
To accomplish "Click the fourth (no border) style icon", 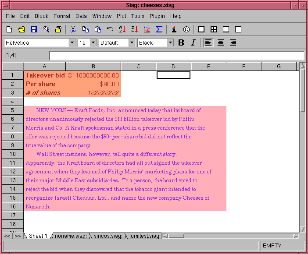I will point(238,29).
